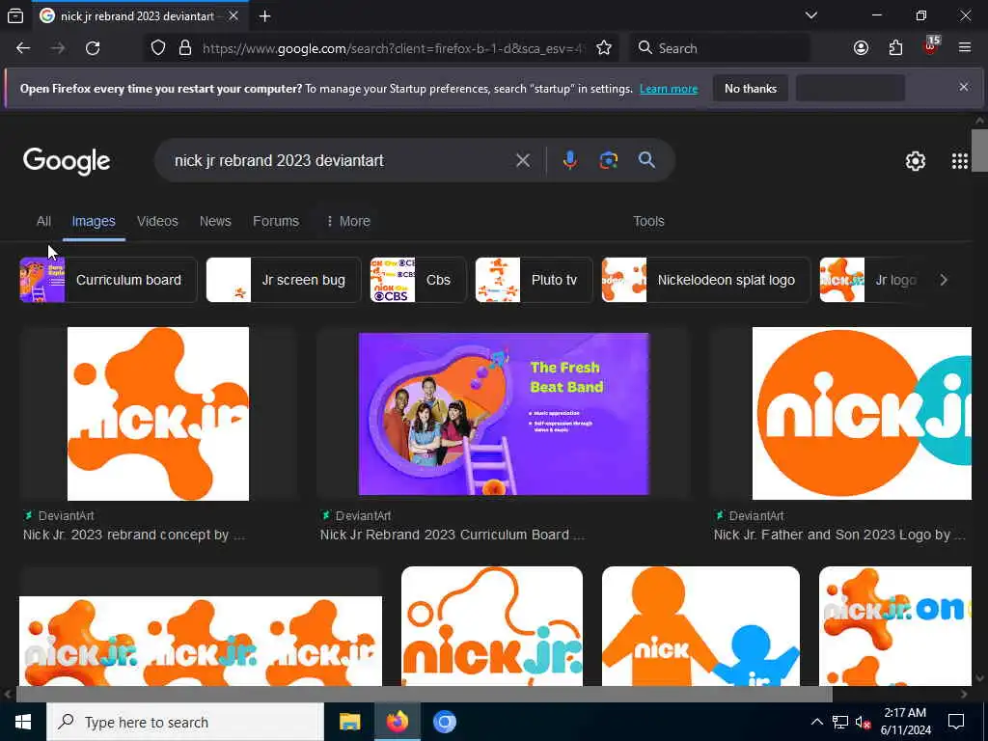List all tabs with the dropdown chevron
The width and height of the screenshot is (988, 741).
(x=810, y=15)
